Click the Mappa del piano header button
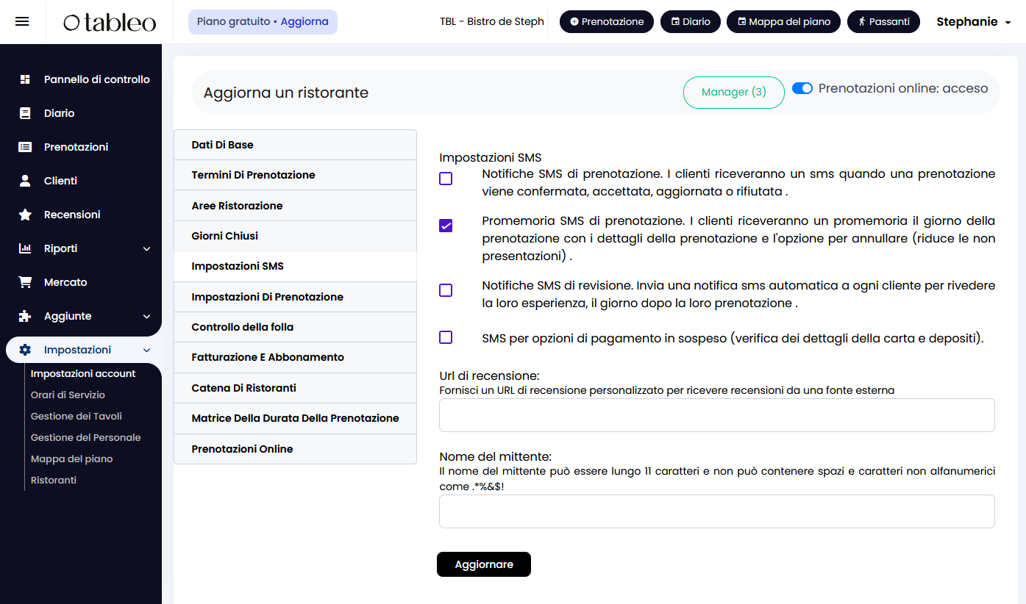Screen dimensions: 1026x604 coord(783,22)
